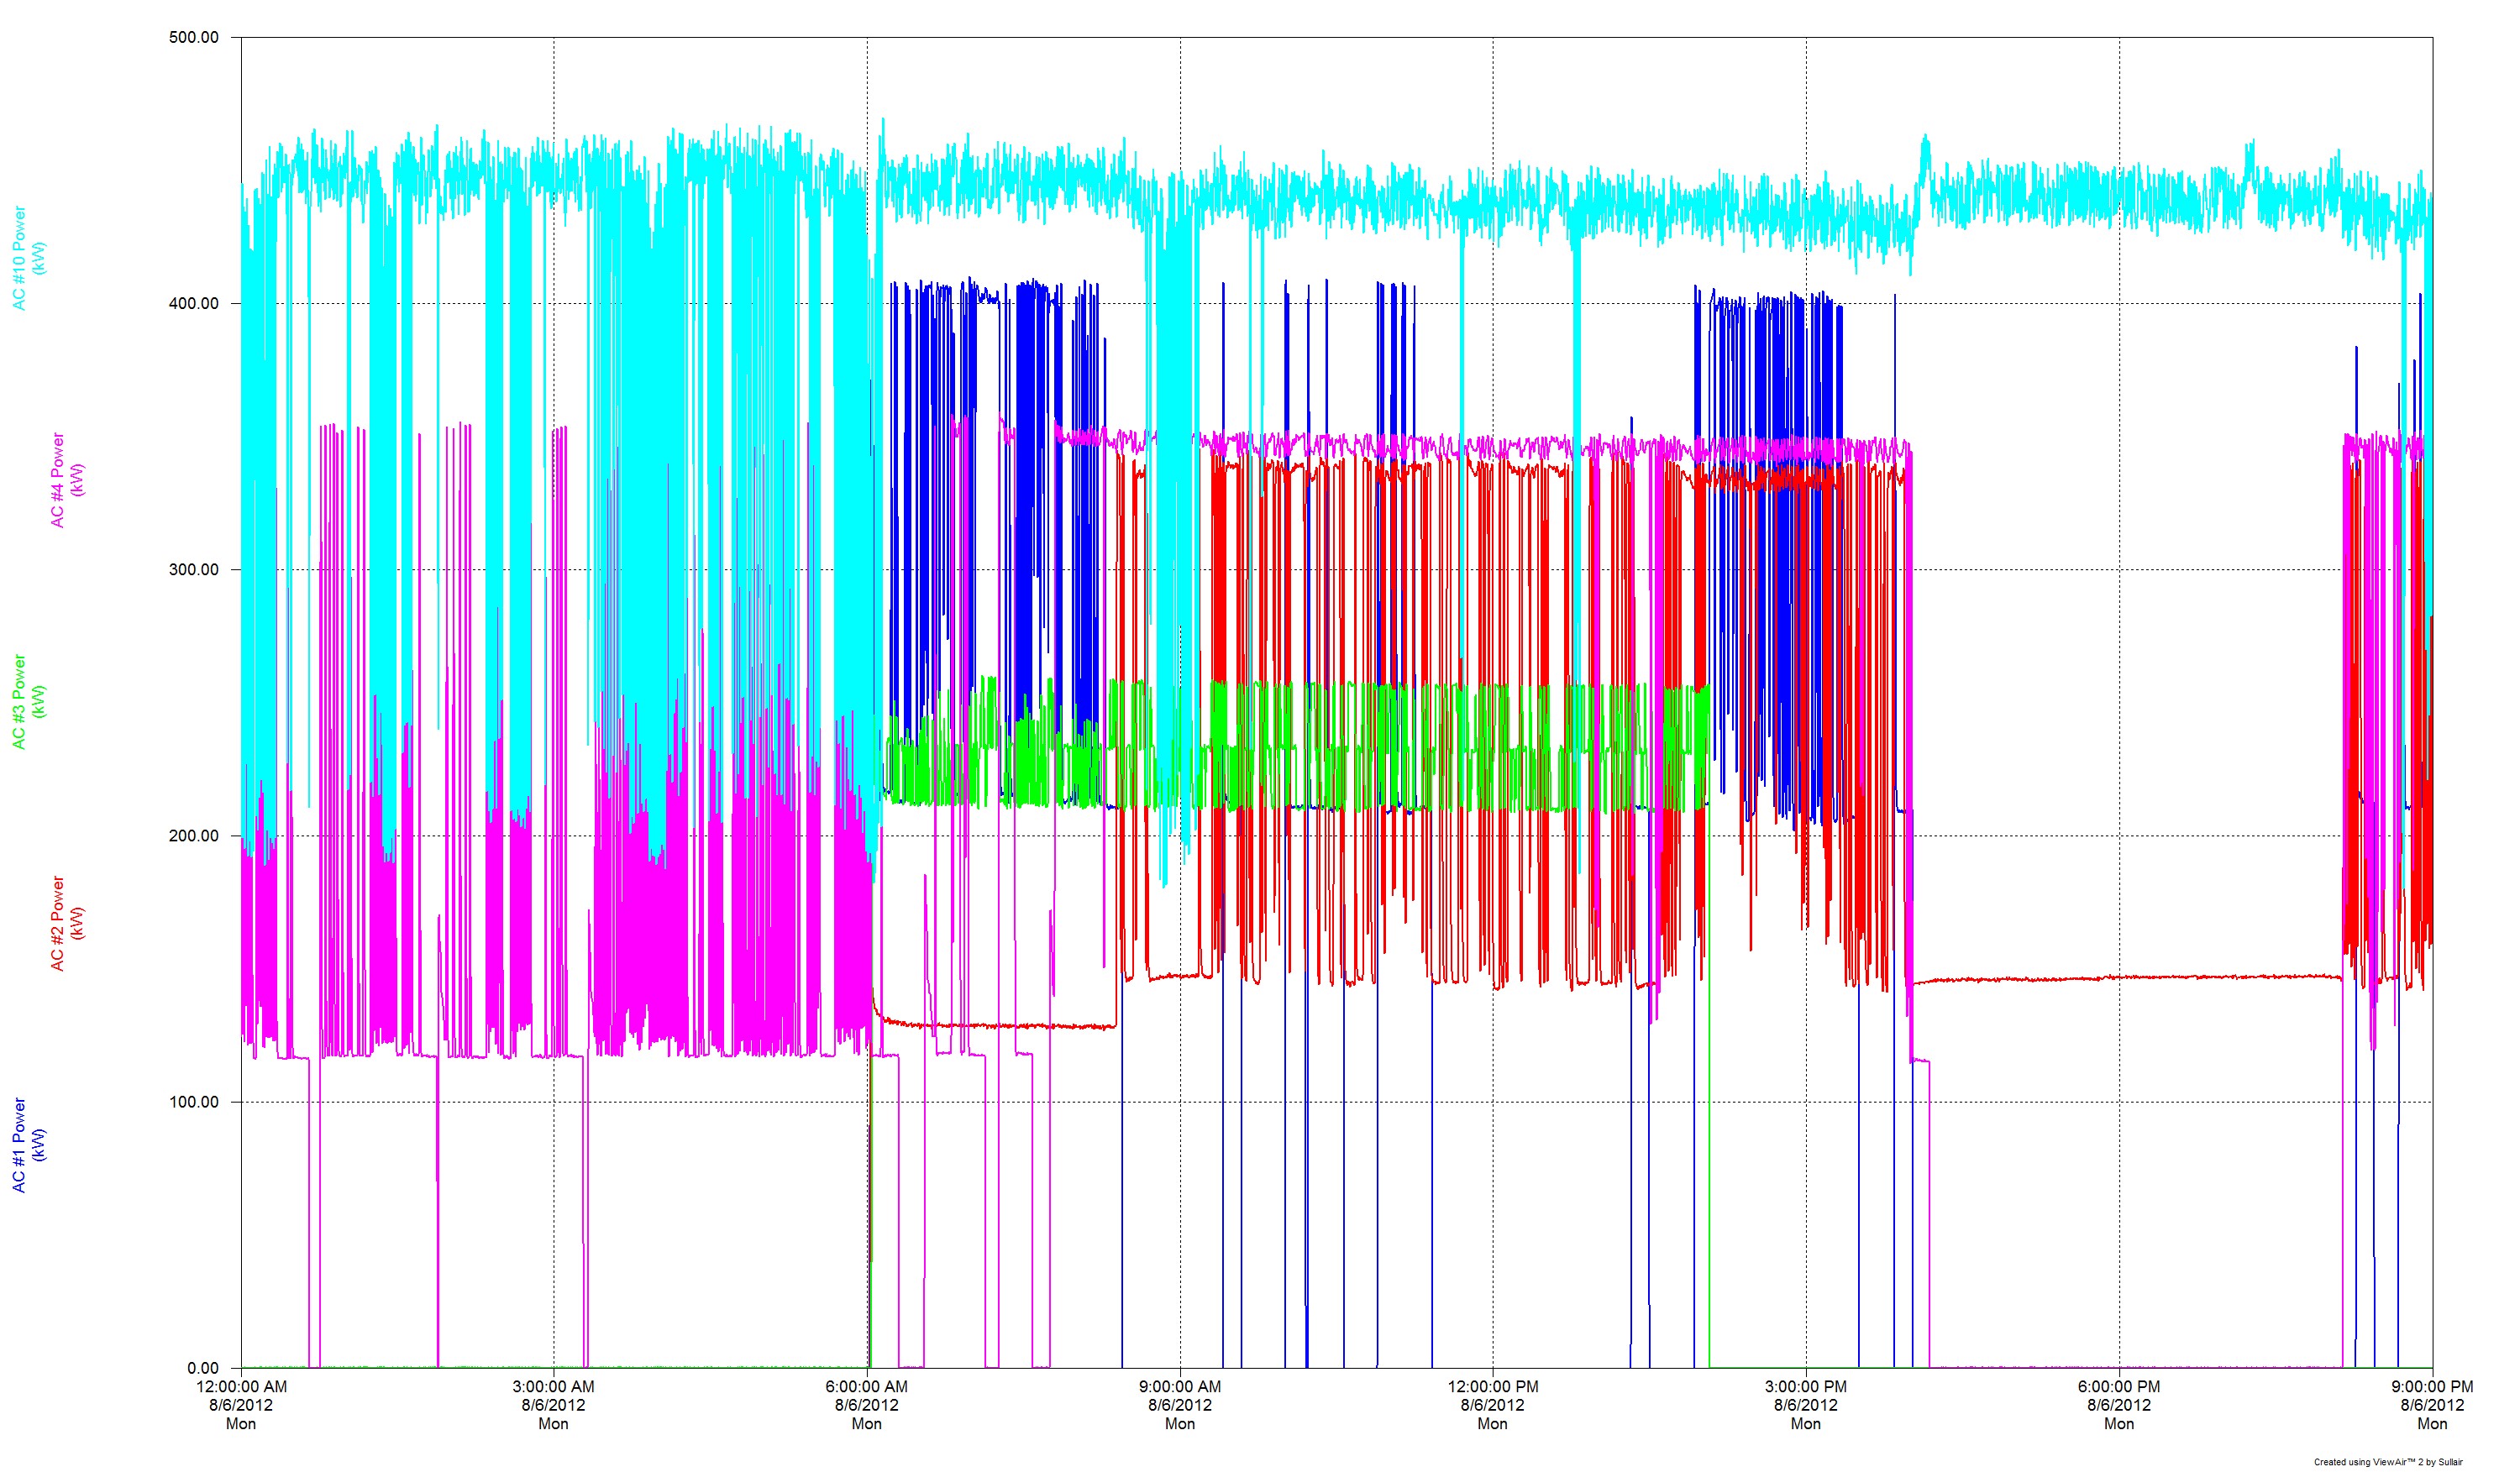Click the Created using ViewAir 2 credit text
This screenshot has width=2520, height=1472.
2388,1462
